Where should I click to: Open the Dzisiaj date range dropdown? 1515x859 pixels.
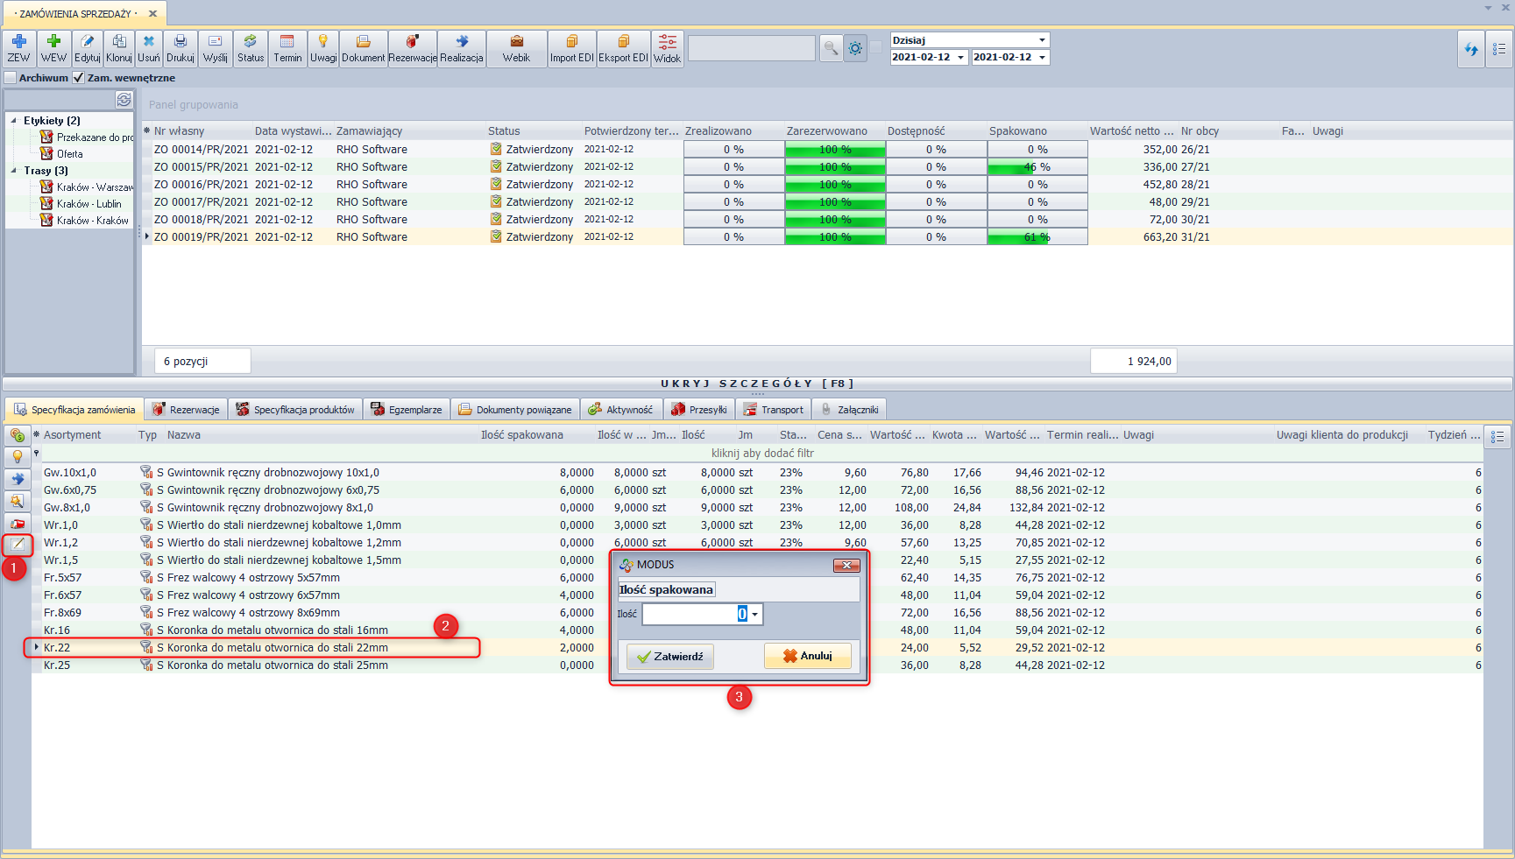pyautogui.click(x=1042, y=40)
